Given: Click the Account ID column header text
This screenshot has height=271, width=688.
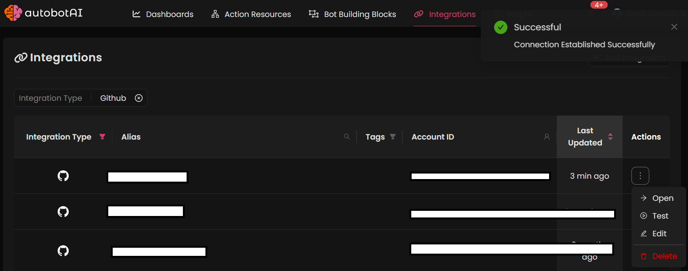Looking at the screenshot, I should pyautogui.click(x=433, y=137).
